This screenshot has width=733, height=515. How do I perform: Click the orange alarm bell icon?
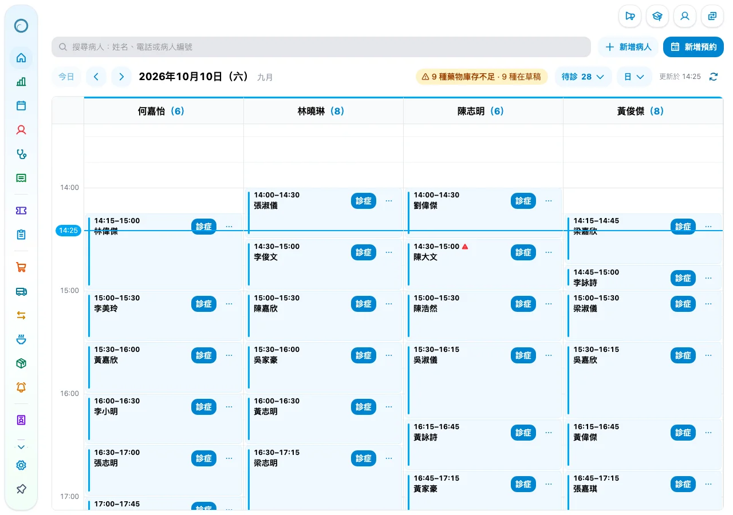[21, 387]
